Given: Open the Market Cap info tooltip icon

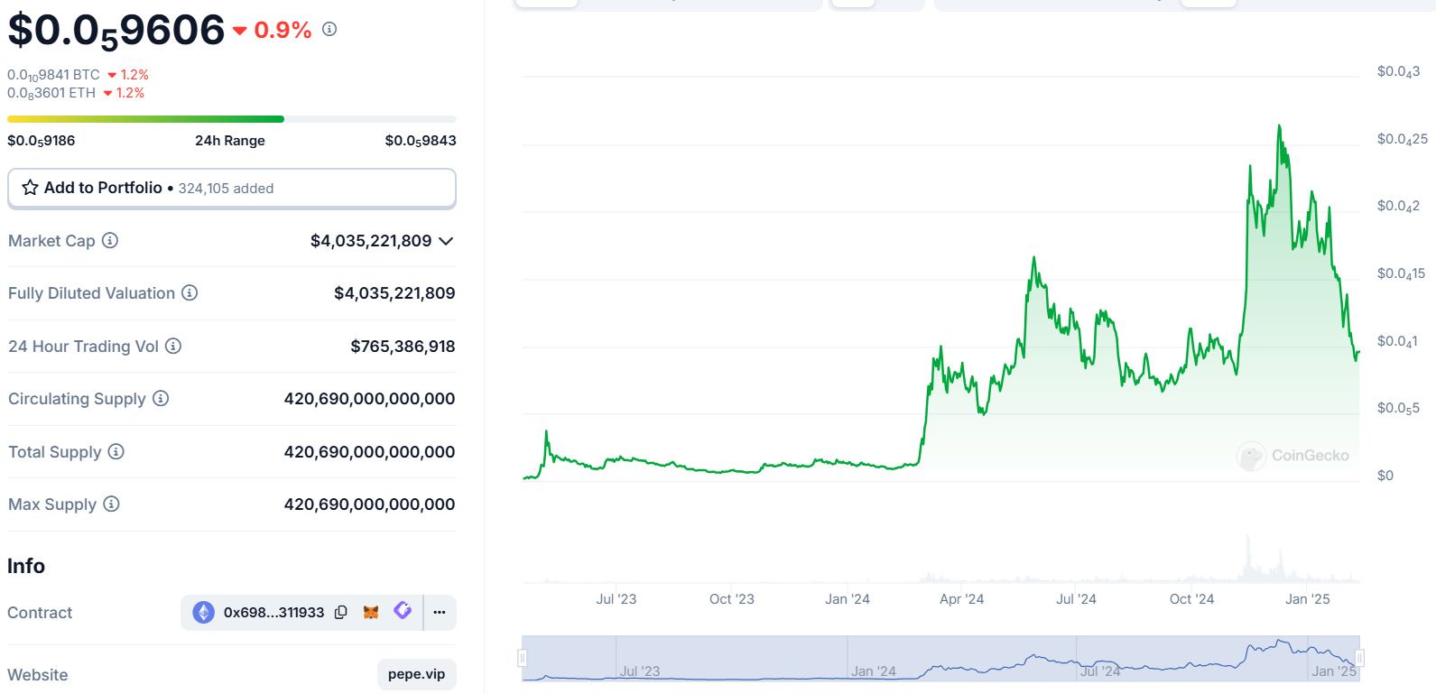Looking at the screenshot, I should [x=110, y=240].
